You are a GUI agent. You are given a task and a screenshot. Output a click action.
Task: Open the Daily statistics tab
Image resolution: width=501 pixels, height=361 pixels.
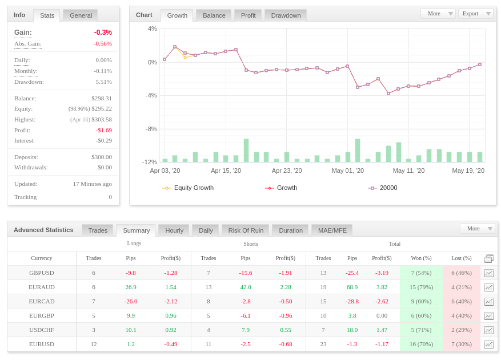(x=206, y=230)
